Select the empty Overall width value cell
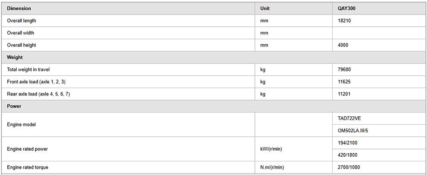Viewport: 427px width, 175px height. tap(379, 33)
